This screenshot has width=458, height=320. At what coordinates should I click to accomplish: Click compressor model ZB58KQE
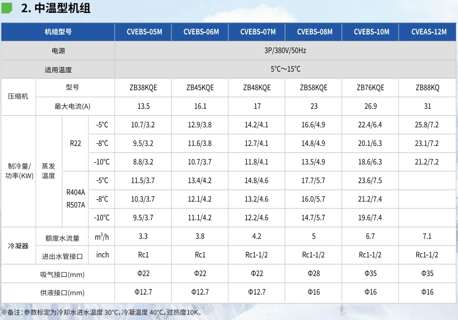(314, 88)
